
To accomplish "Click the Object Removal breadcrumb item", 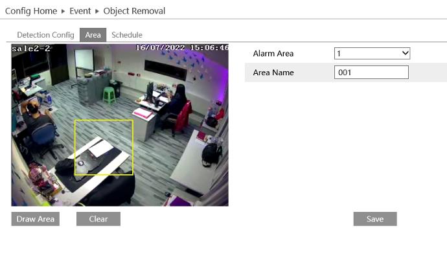I will click(134, 11).
